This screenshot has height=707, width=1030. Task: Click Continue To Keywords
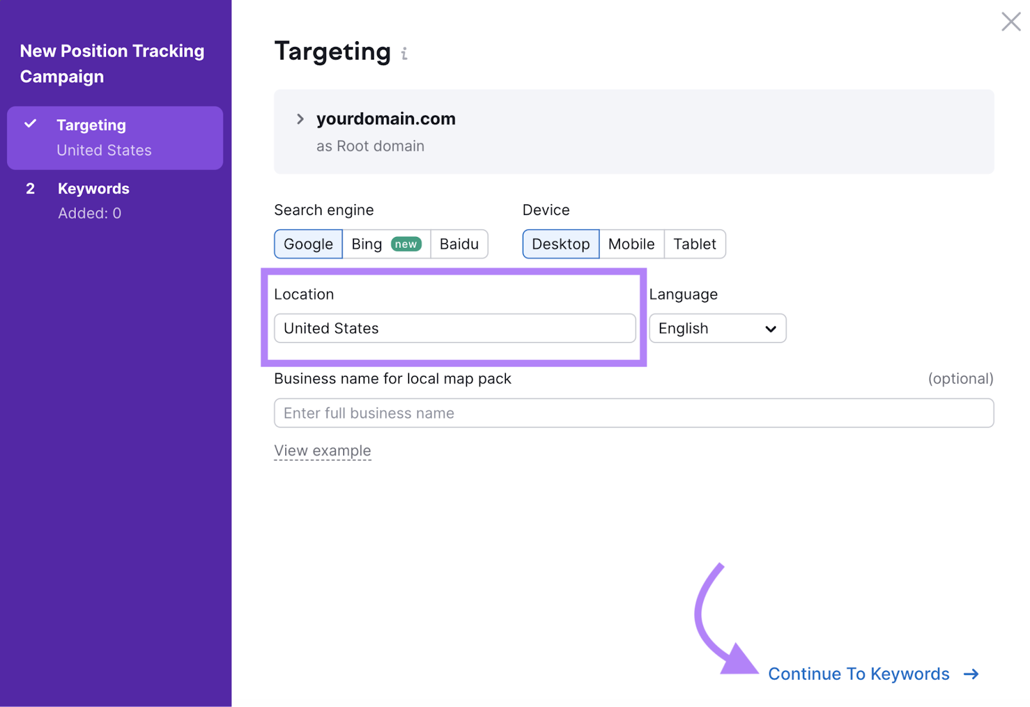[859, 674]
